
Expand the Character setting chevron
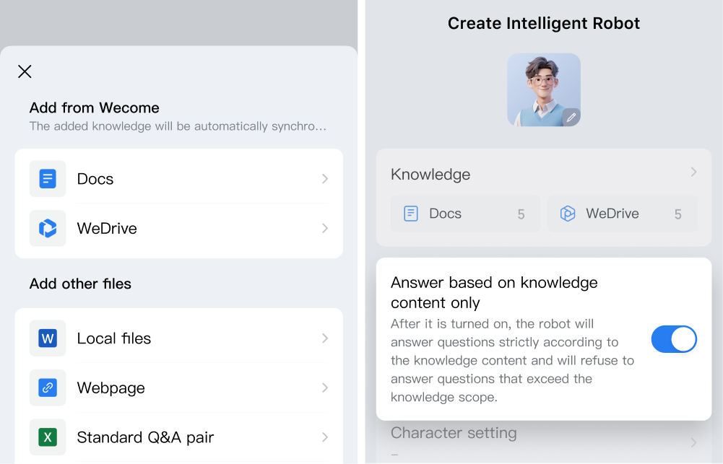pos(693,442)
